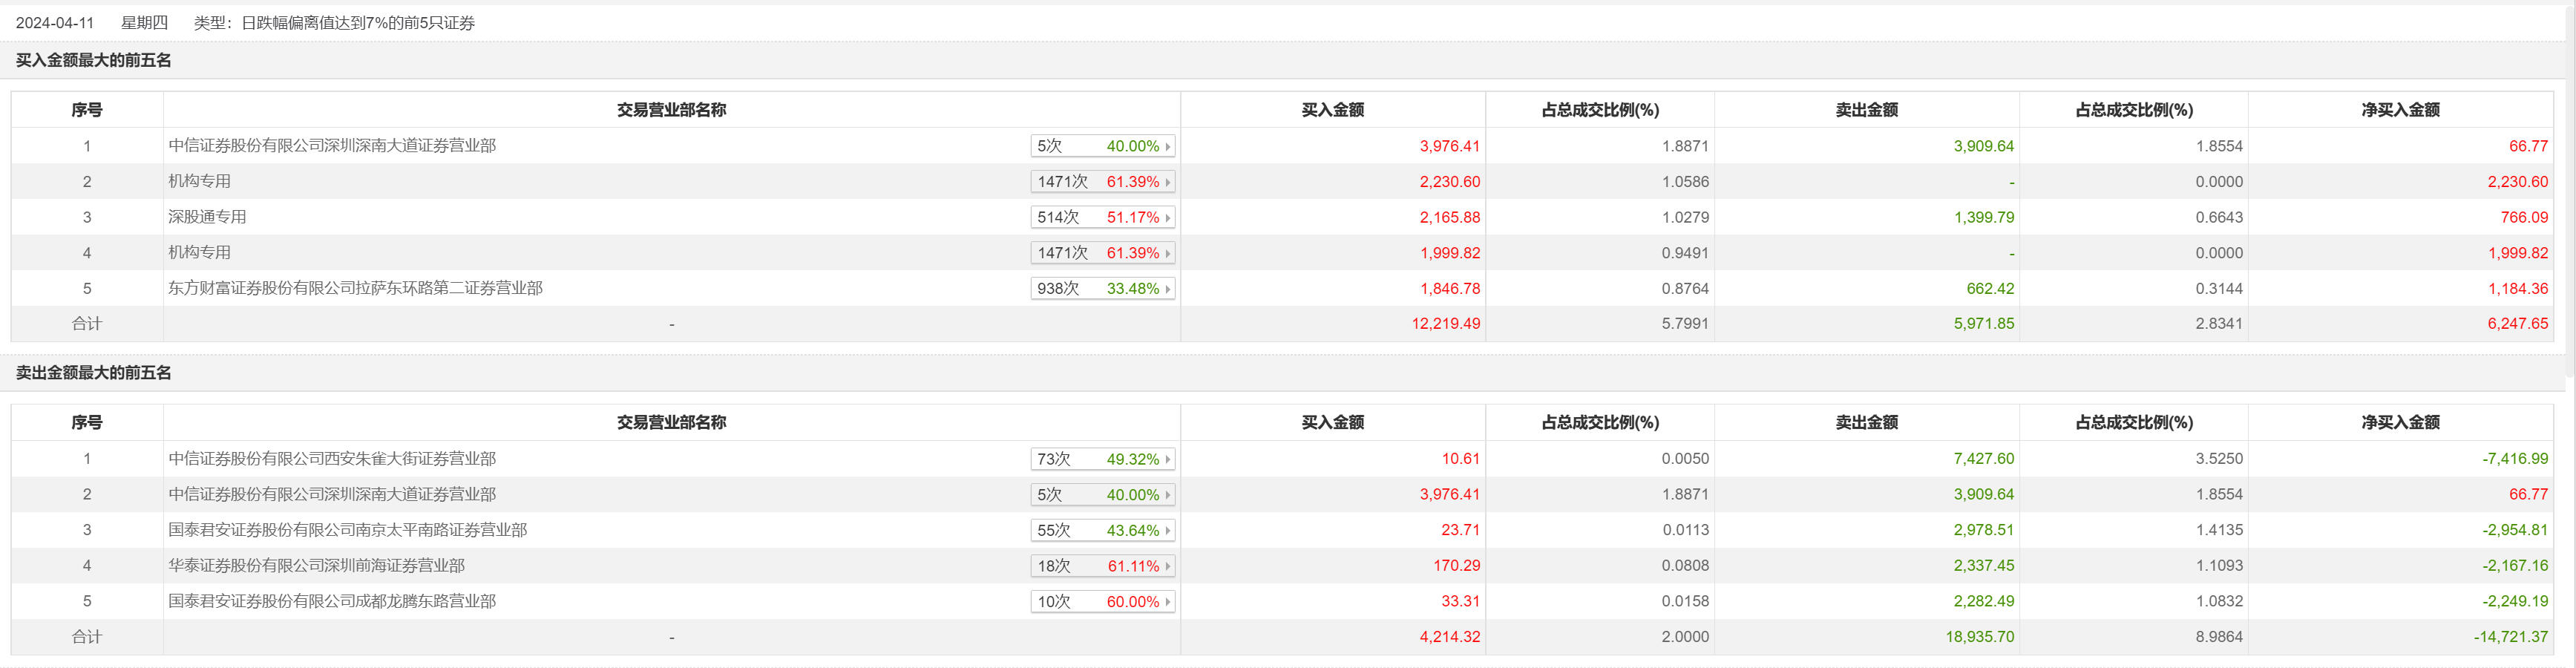Select the -14,721.37 net total cell

coord(2510,637)
